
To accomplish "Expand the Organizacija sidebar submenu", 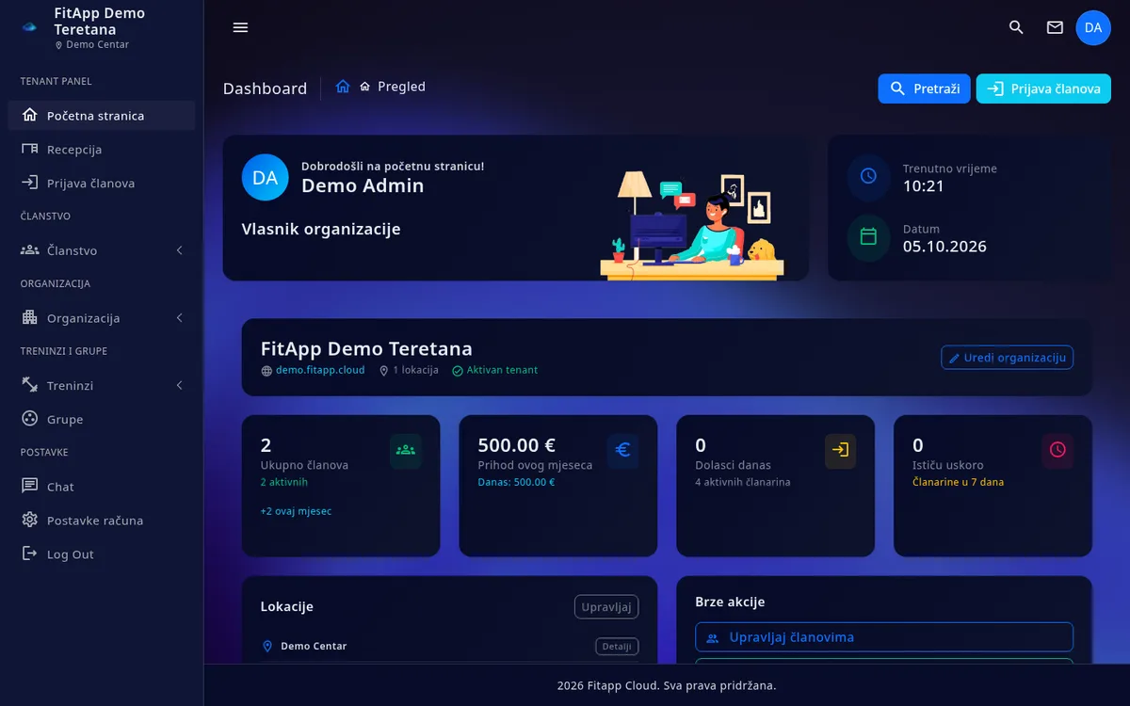I will [x=102, y=318].
